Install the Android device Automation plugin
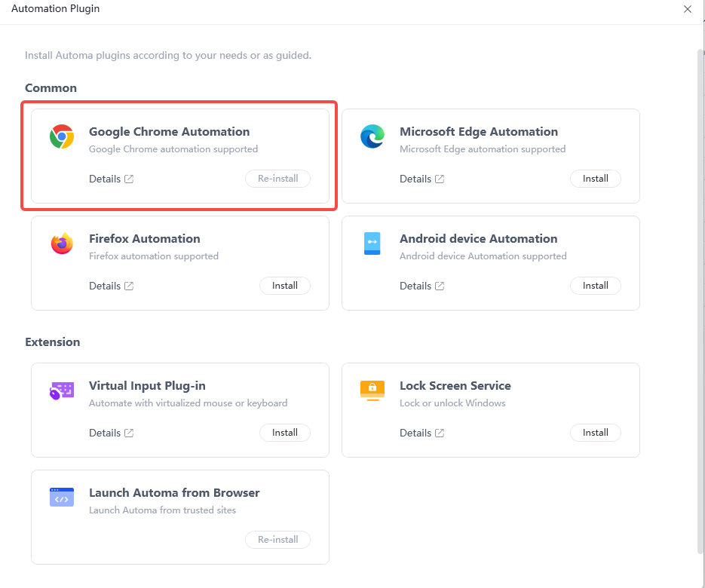The image size is (705, 588). 595,286
